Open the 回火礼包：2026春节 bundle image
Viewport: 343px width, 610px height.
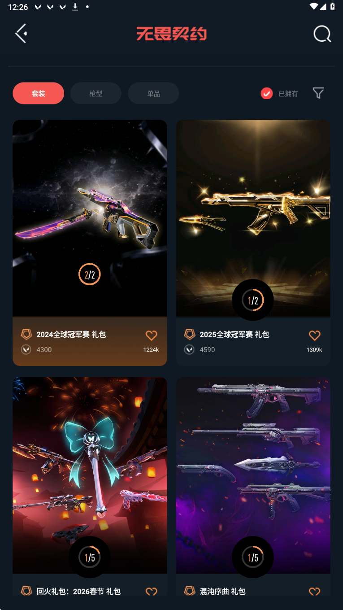click(90, 475)
